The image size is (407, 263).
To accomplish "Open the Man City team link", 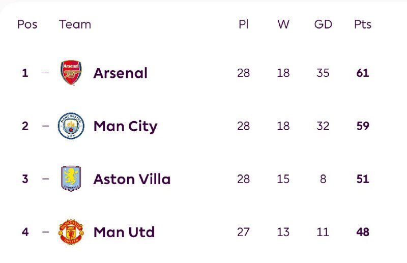I will click(125, 126).
